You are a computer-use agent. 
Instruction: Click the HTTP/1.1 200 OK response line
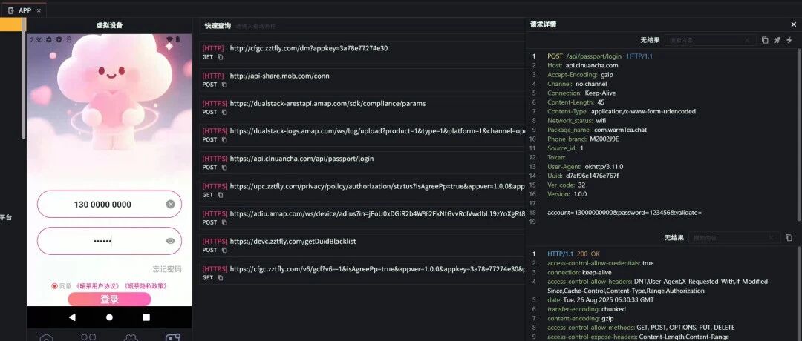[x=574, y=254]
